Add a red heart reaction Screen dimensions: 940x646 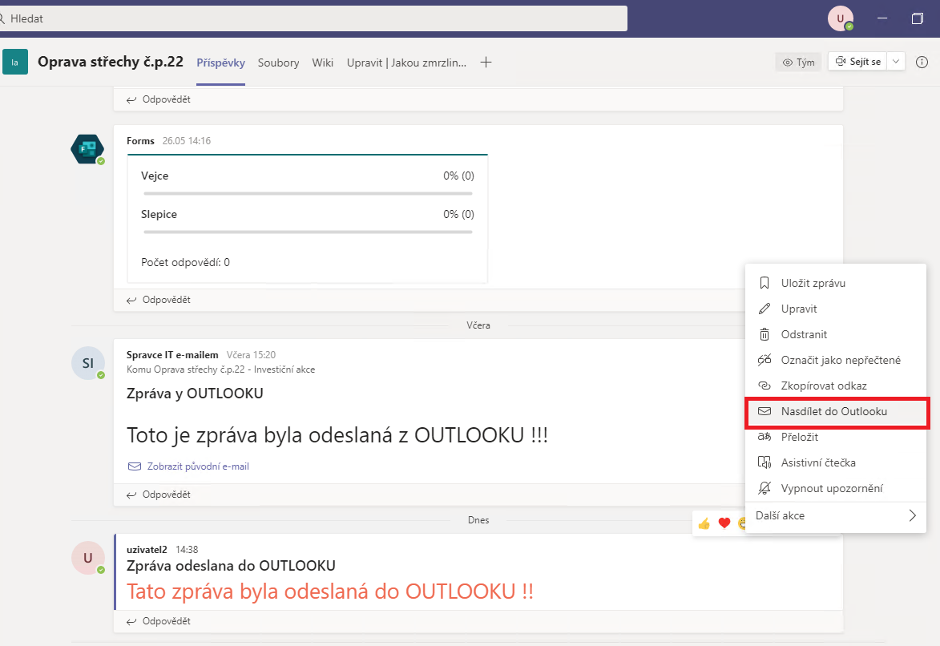724,523
